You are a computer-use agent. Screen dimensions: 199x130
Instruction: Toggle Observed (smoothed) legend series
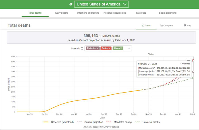tap(59, 122)
